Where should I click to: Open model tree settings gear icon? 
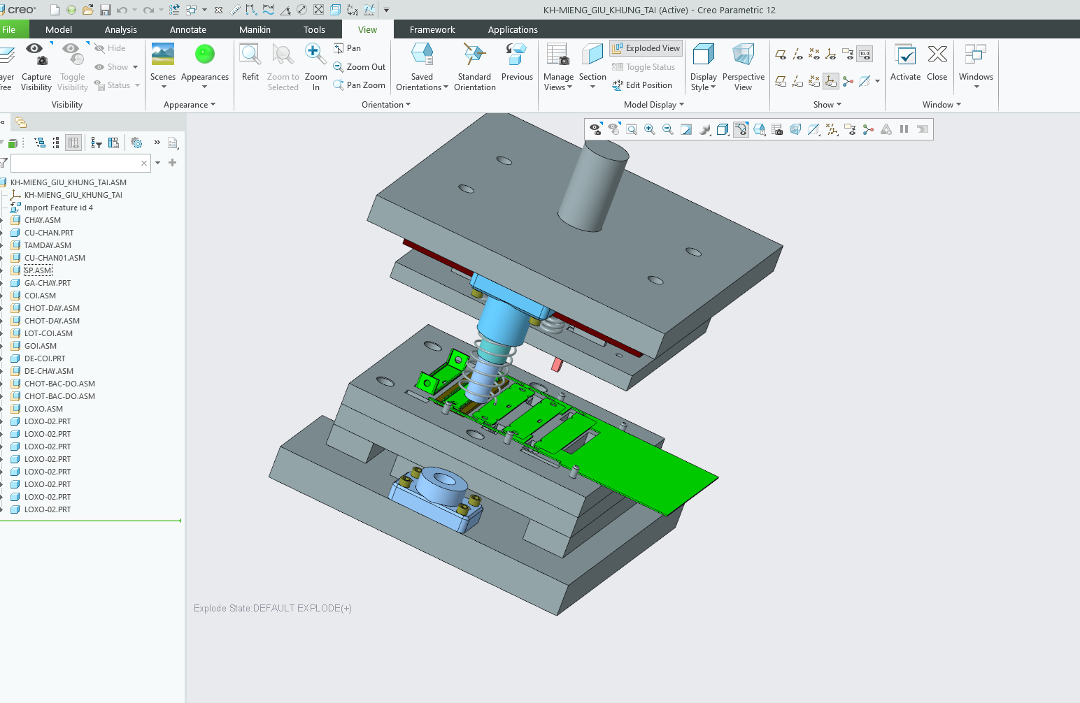137,143
